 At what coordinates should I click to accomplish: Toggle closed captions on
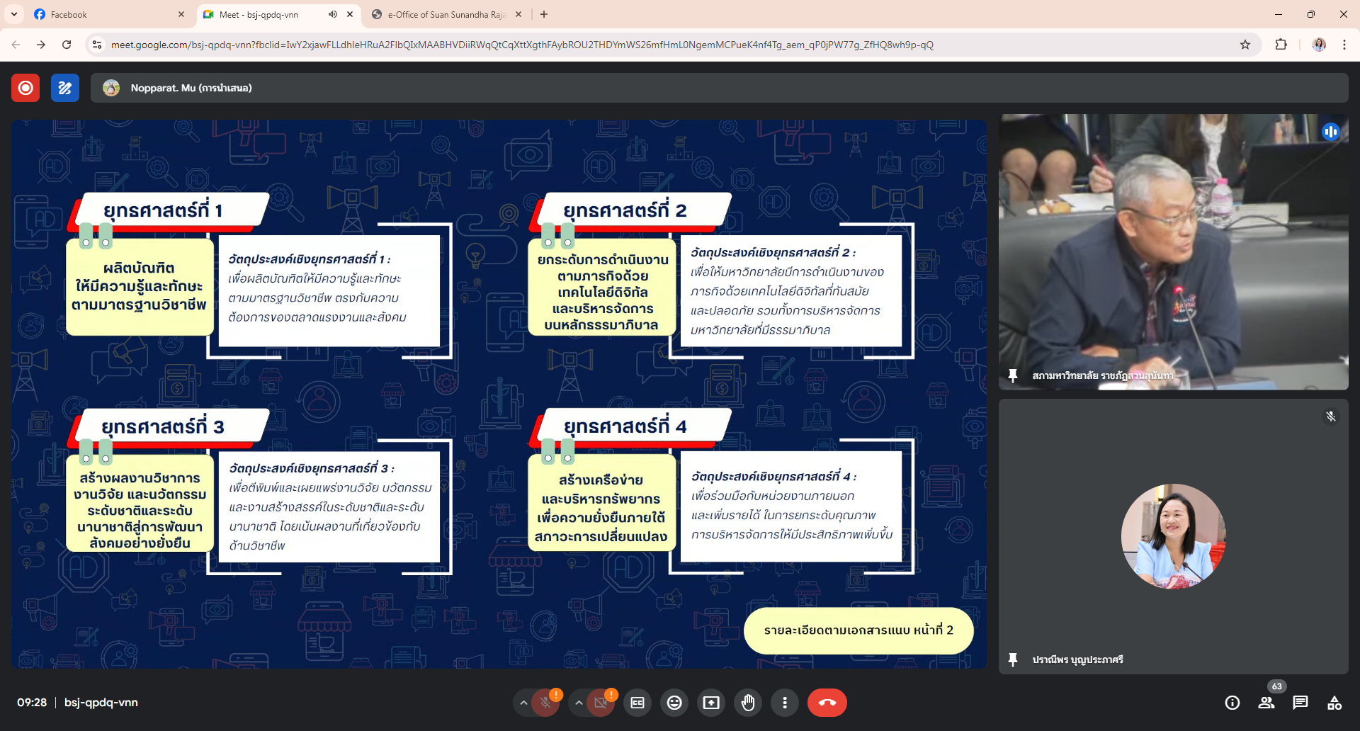[x=637, y=703]
